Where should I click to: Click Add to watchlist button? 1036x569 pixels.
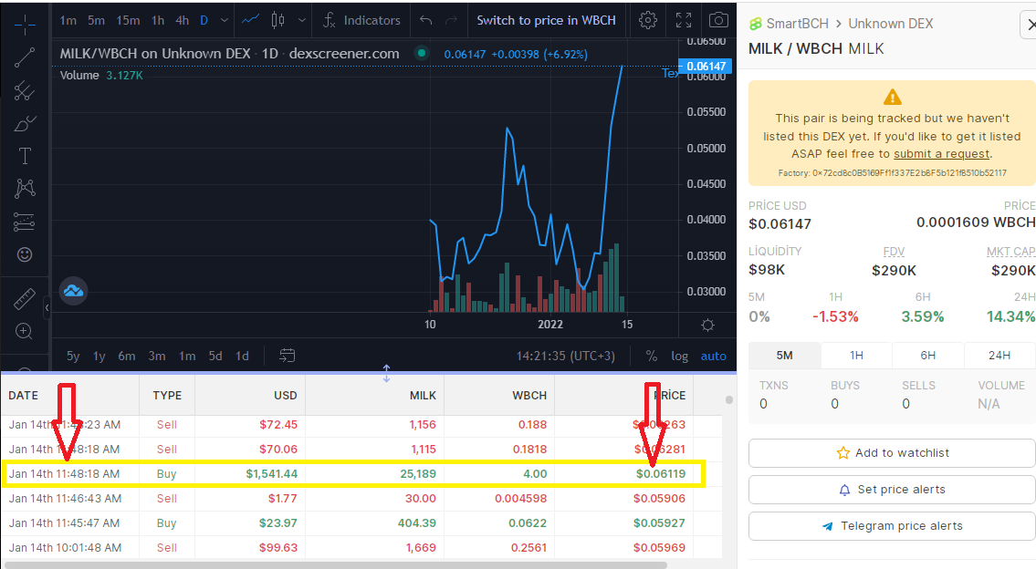click(x=892, y=453)
